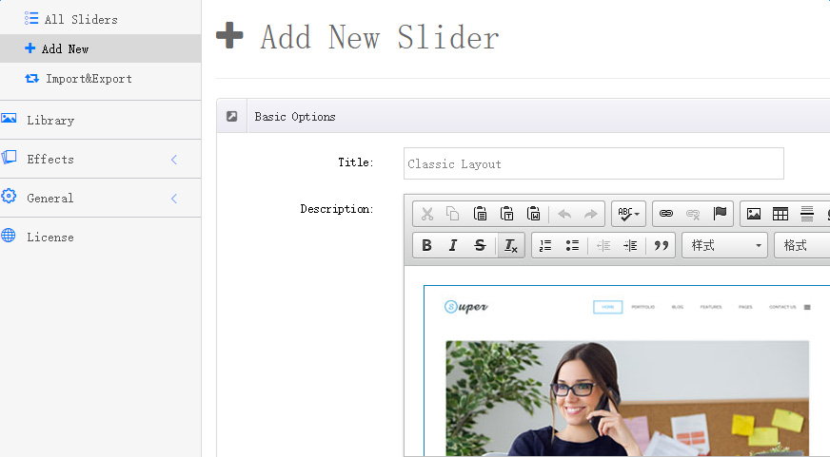Viewport: 830px width, 457px height.
Task: Click the Title input field
Action: point(593,163)
